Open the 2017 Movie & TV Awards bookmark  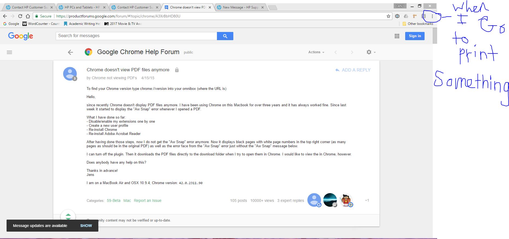(x=123, y=24)
